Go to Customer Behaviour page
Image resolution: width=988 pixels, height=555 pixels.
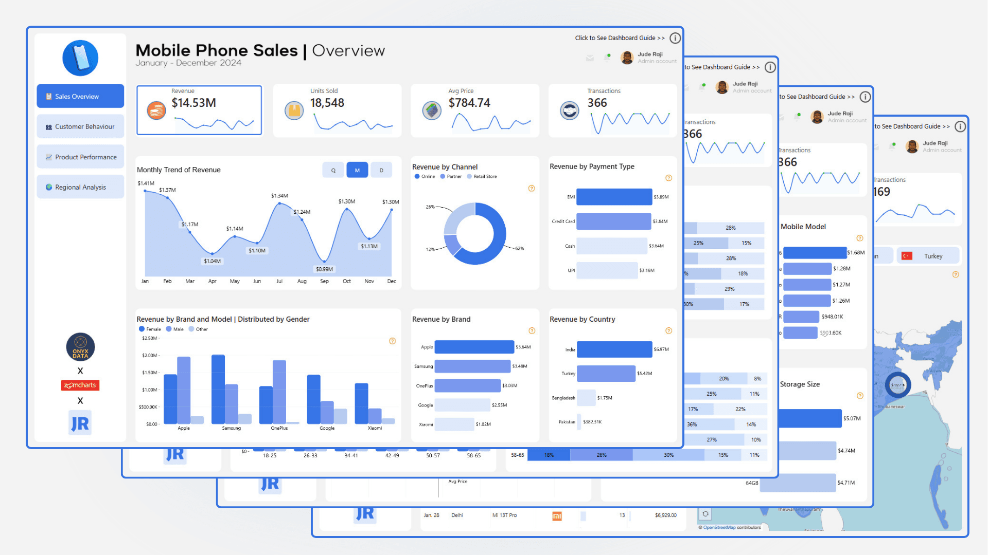pos(80,126)
